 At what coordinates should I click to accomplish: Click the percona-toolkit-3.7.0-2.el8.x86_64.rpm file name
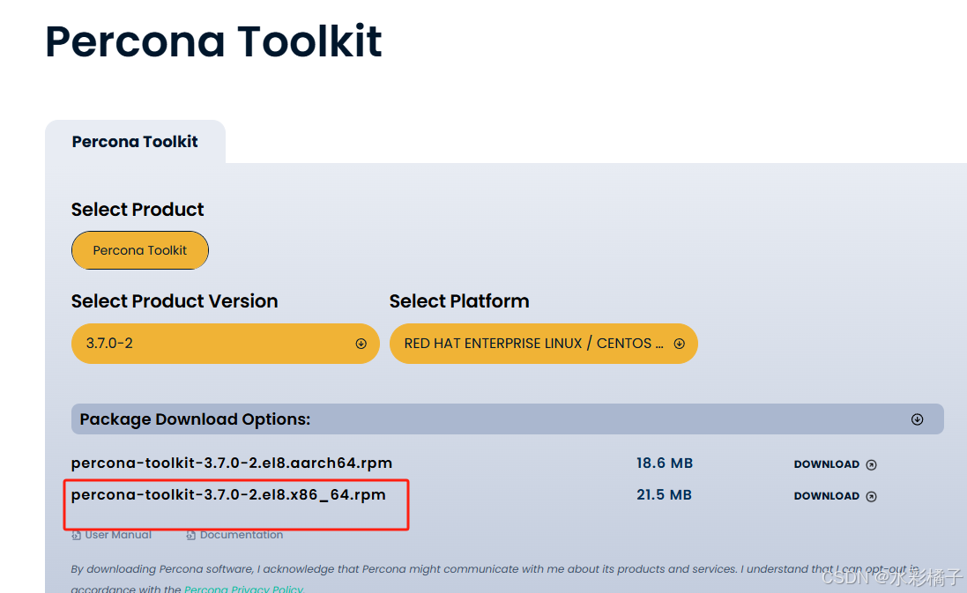[x=228, y=495]
